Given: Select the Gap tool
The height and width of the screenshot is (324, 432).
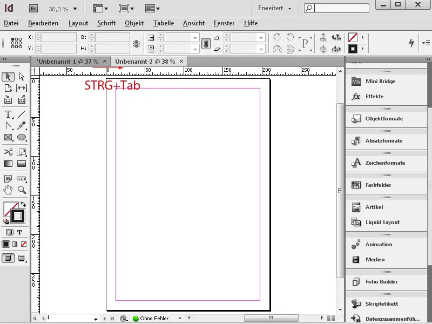Looking at the screenshot, I should tap(22, 88).
